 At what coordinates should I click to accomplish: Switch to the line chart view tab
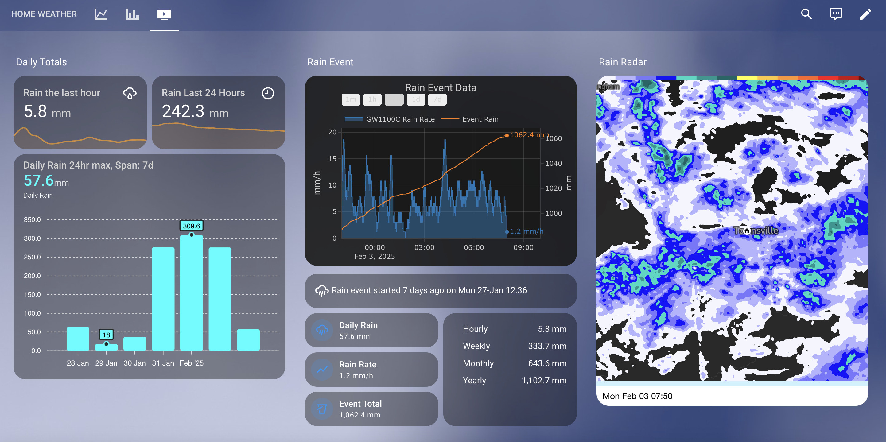pyautogui.click(x=100, y=14)
